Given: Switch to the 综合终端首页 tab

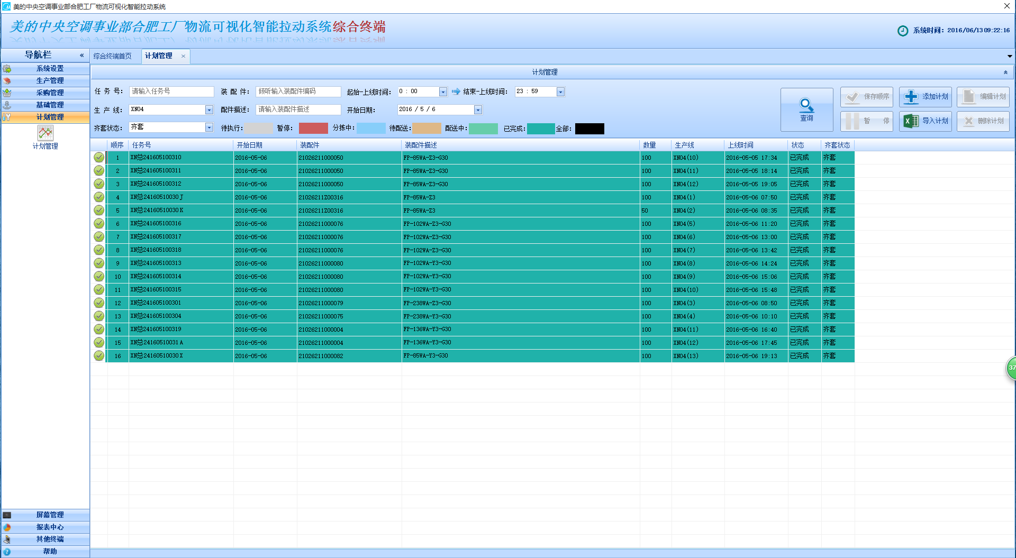Looking at the screenshot, I should click(113, 56).
